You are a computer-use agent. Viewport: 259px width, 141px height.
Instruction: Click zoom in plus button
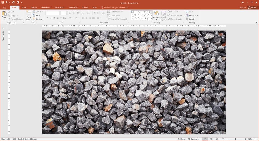(x=245, y=139)
